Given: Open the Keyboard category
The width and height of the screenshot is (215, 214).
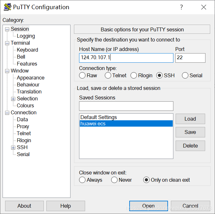Looking at the screenshot, I should (27, 50).
